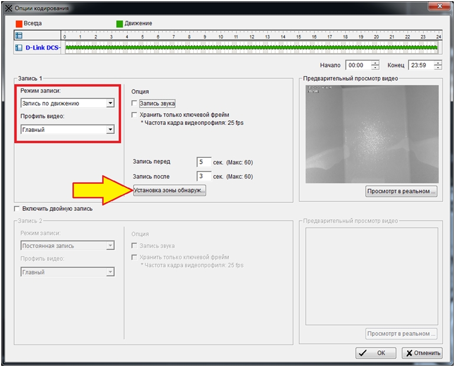Image resolution: width=455 pixels, height=367 pixels.
Task: Click the red "Всегда" recording mode swatch
Action: point(19,24)
